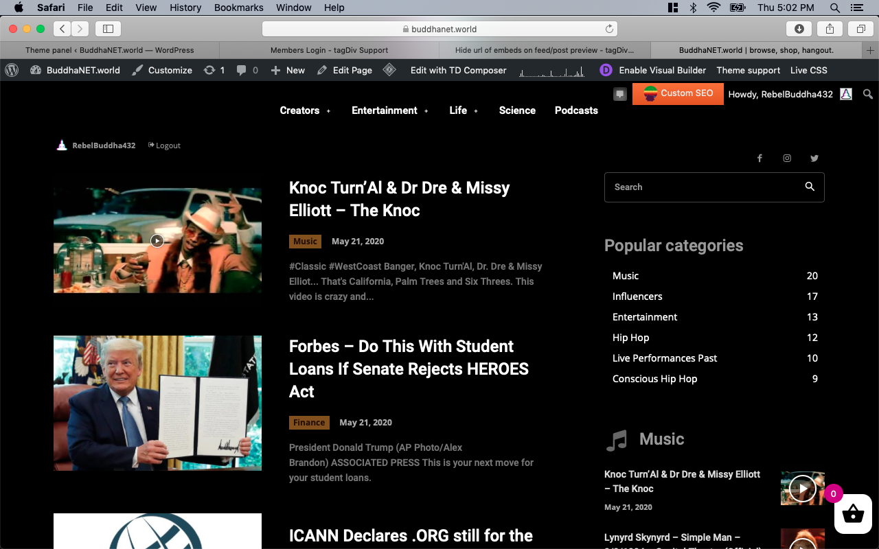Open the Trump signing photo thumbnail
Viewport: 879px width, 549px height.
pos(157,403)
